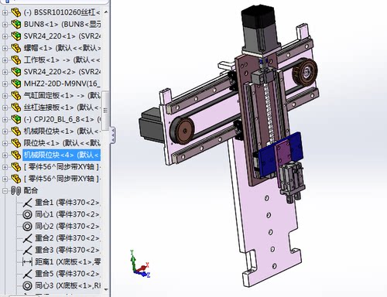The width and height of the screenshot is (387, 297).
Task: Select the 螺帽<1> component row
Action: pyautogui.click(x=62, y=48)
